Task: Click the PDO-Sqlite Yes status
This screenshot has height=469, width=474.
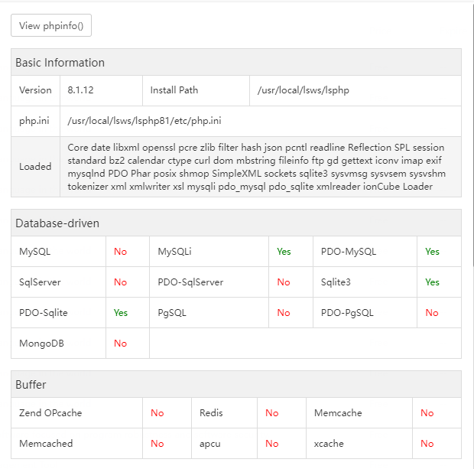Action: click(120, 313)
